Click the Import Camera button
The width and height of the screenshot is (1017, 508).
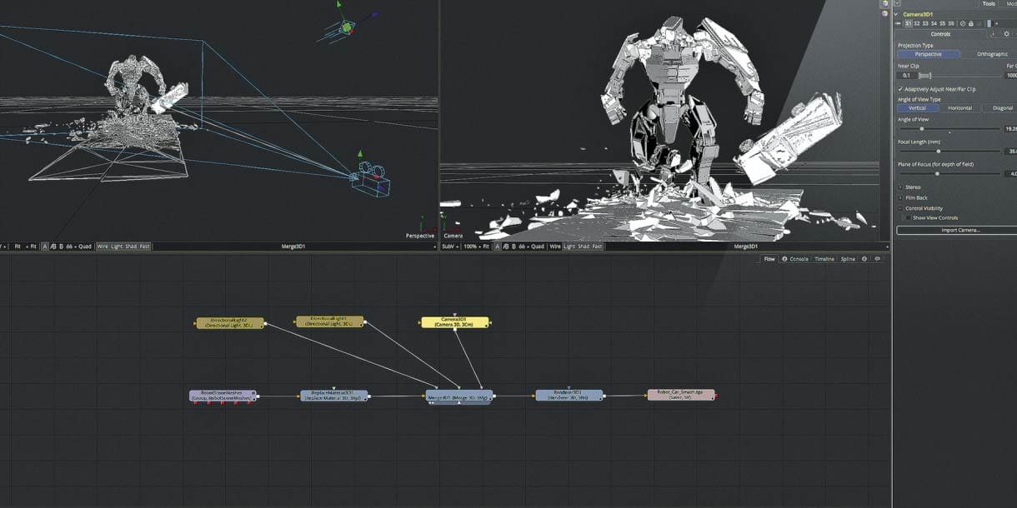click(959, 230)
